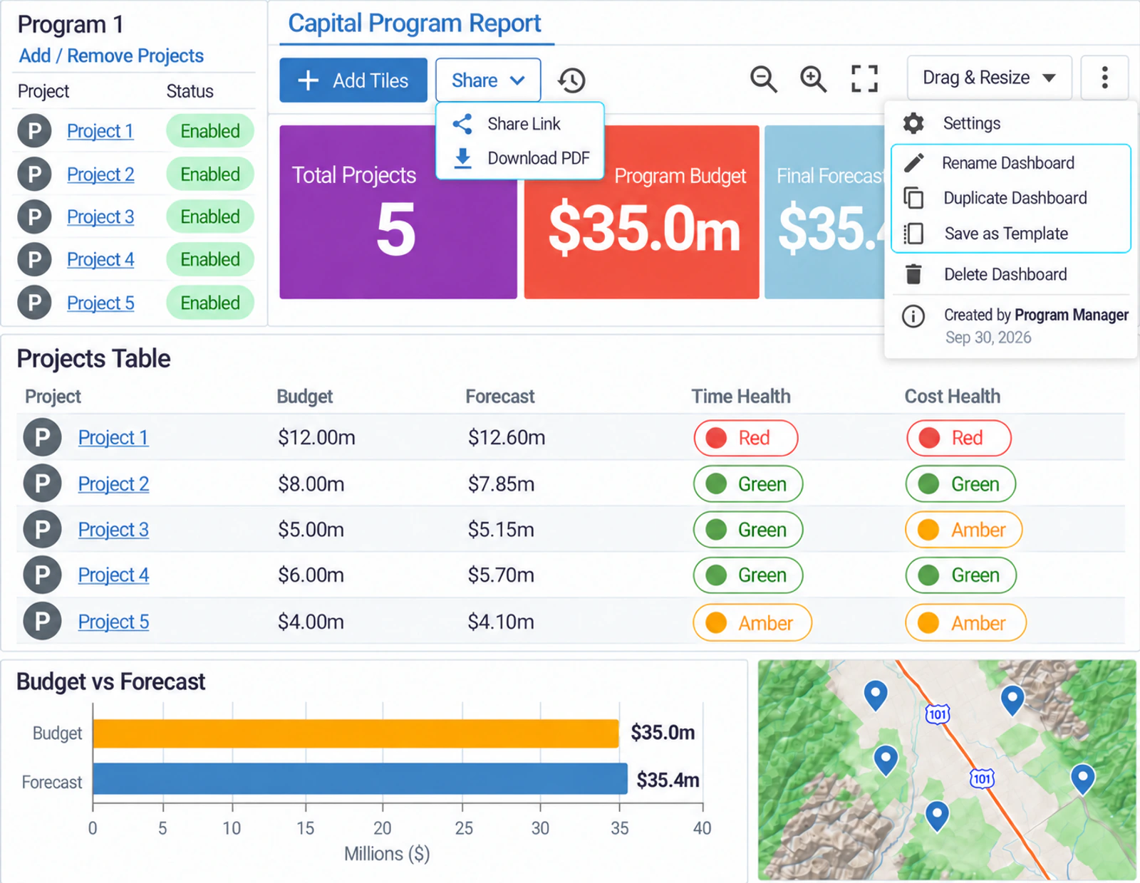Open Project 2 link in Projects Table
This screenshot has height=883, width=1140.
pyautogui.click(x=113, y=484)
